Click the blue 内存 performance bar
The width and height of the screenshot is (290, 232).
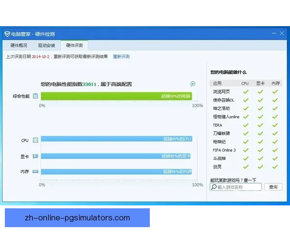[x=116, y=172]
